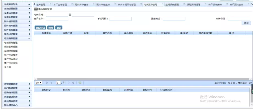Open 电话跟踪管理 in sidebar menu
This screenshot has height=109, width=253.
[x=11, y=43]
